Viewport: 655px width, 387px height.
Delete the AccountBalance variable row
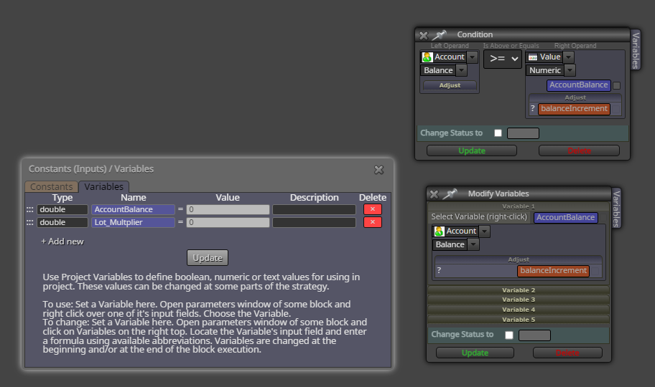pyautogui.click(x=373, y=209)
